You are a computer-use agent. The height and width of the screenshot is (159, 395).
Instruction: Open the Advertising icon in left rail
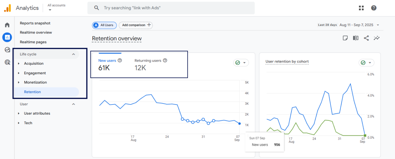[7, 62]
